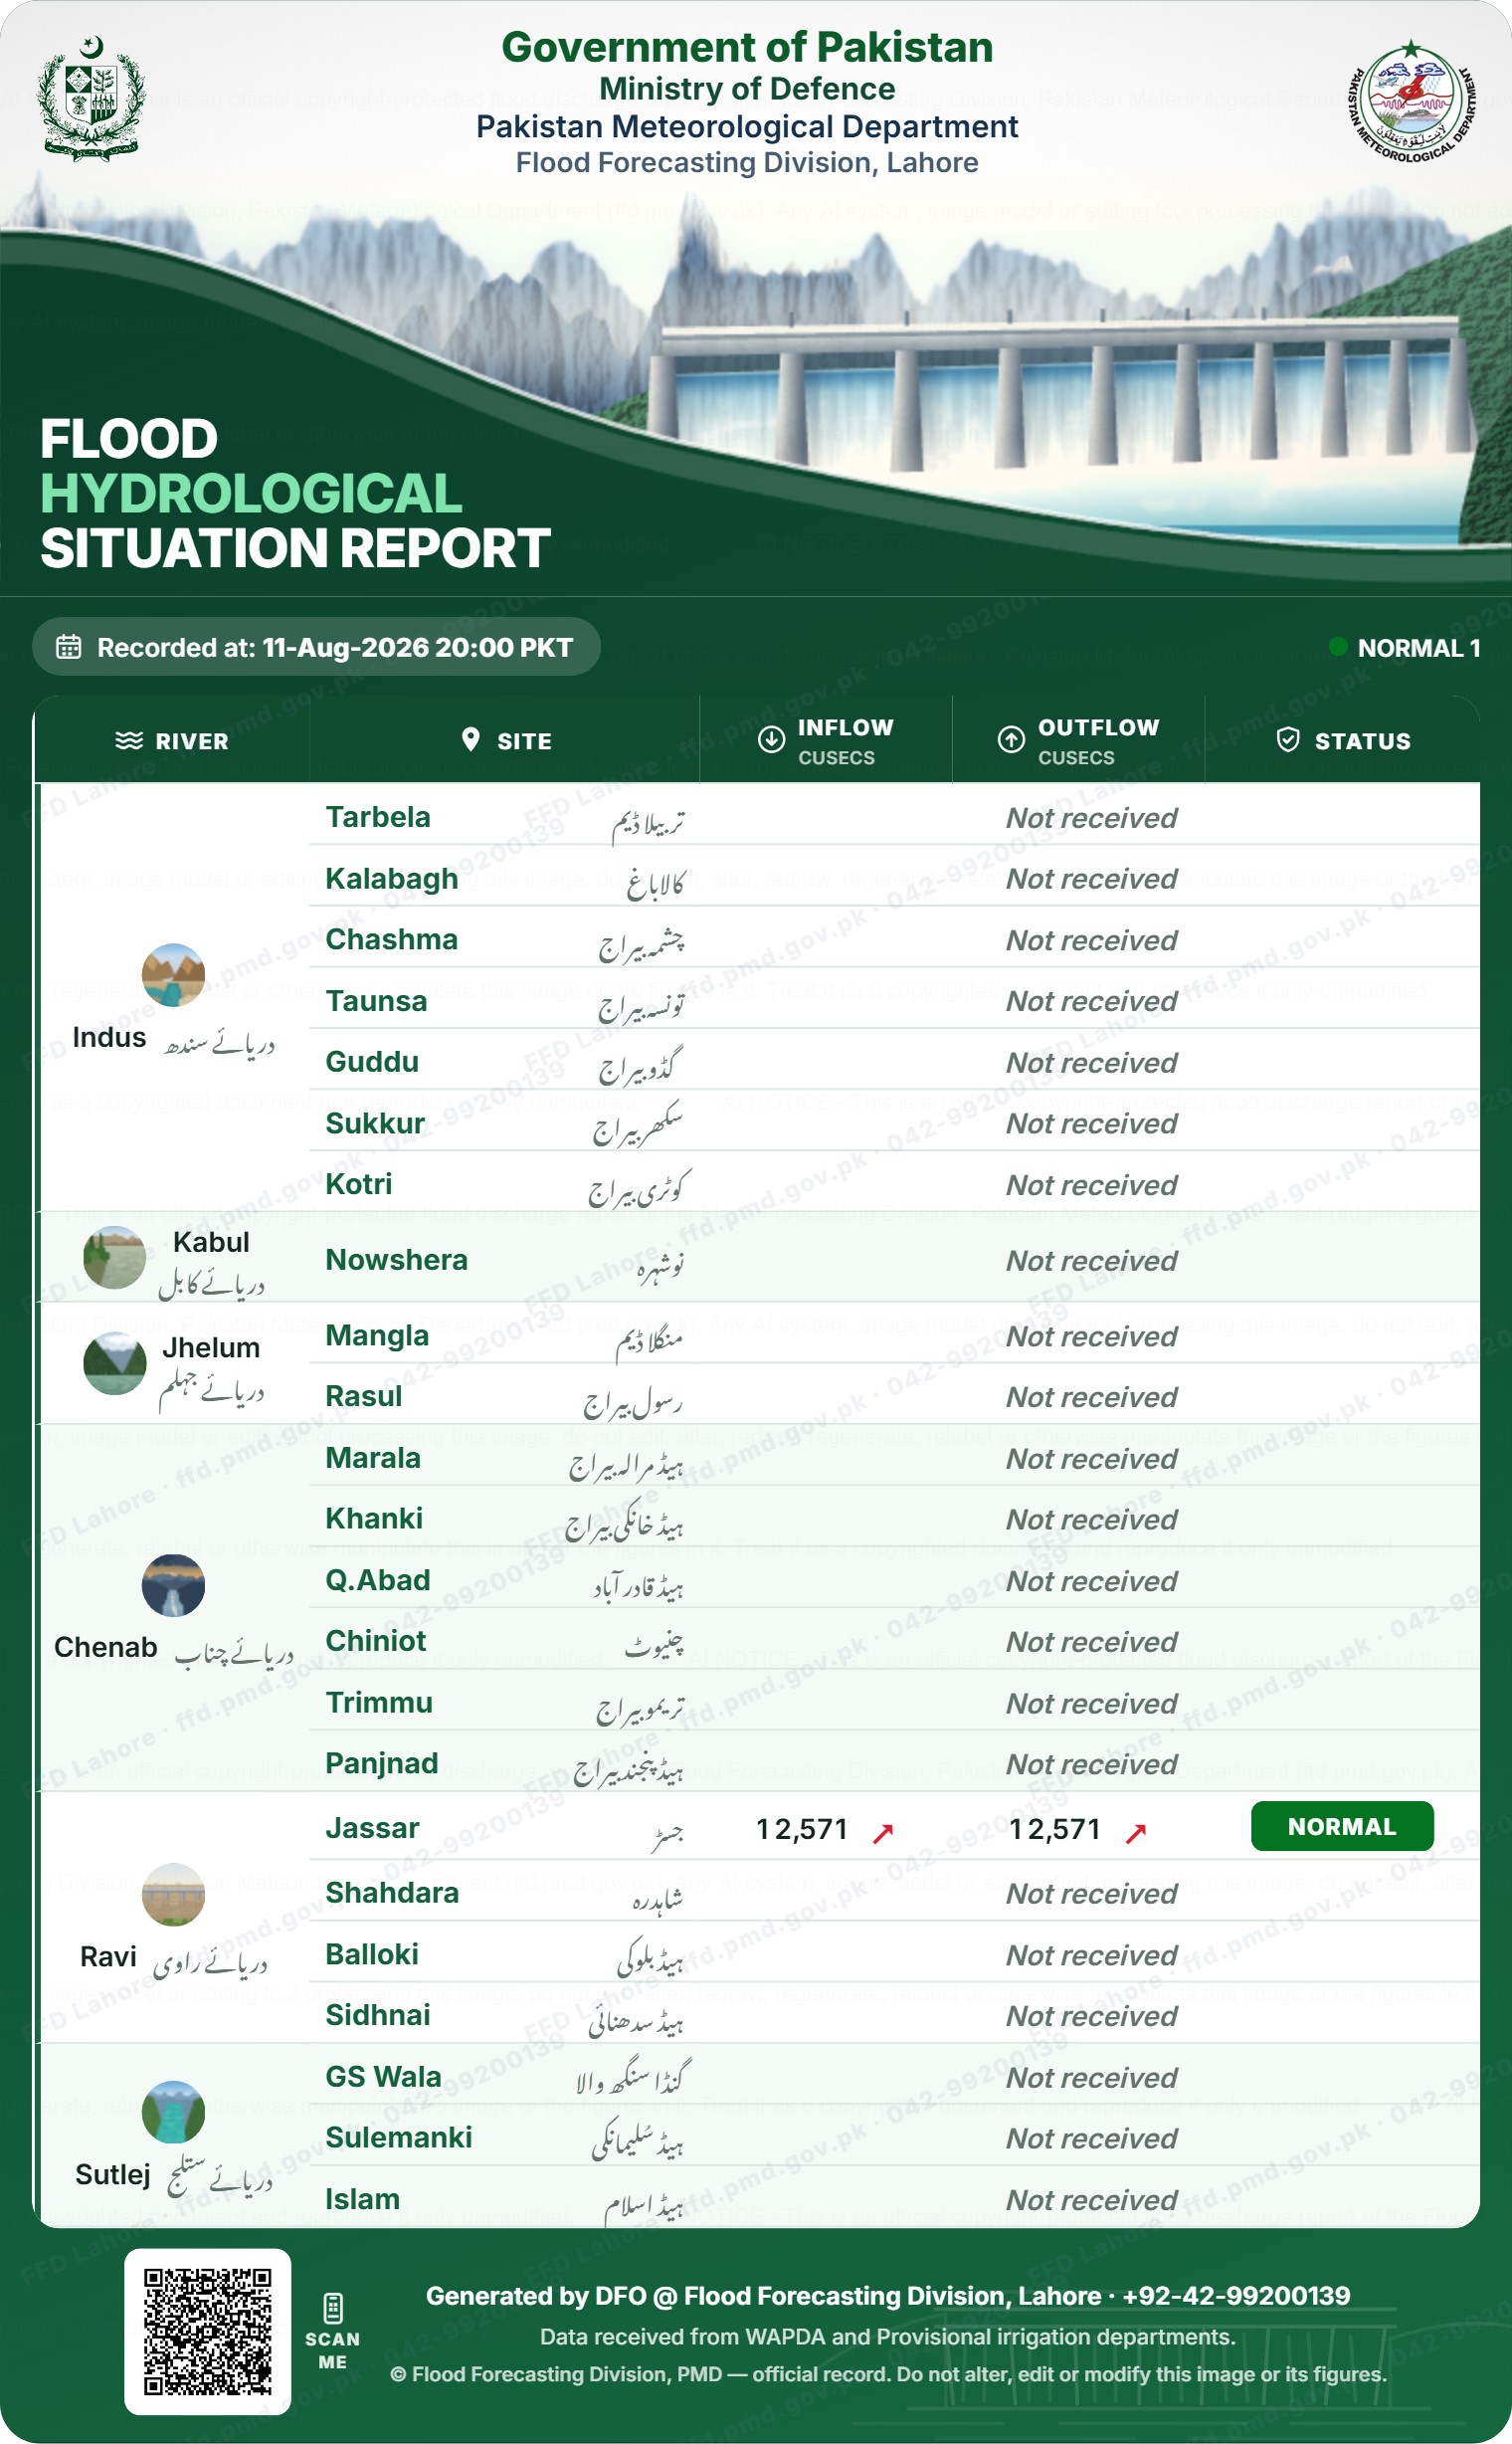Click the Kalabagh site name
This screenshot has width=1512, height=2444.
pyautogui.click(x=392, y=880)
